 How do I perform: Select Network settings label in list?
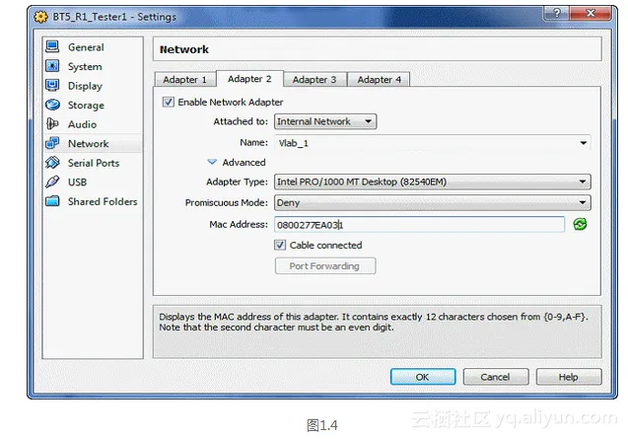tap(88, 143)
